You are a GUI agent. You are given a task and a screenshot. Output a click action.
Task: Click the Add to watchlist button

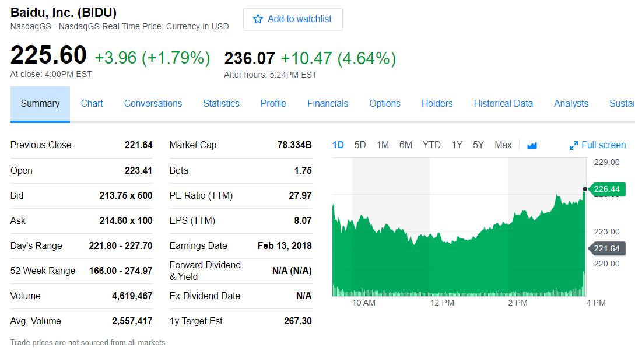[293, 19]
